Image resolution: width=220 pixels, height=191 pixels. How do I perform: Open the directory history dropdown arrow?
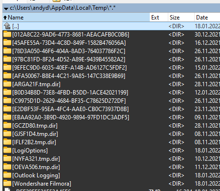tap(6, 9)
